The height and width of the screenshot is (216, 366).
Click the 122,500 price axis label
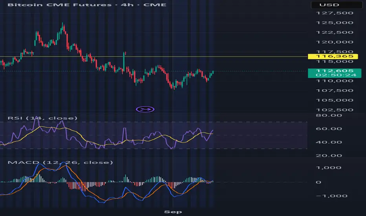[x=335, y=32]
